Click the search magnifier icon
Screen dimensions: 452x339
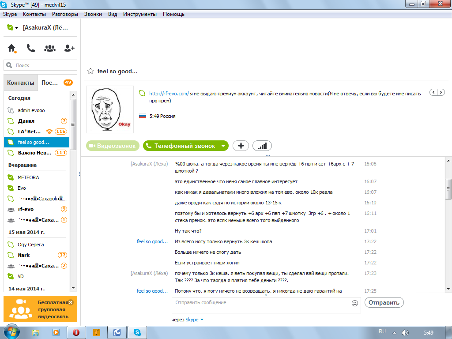9,65
